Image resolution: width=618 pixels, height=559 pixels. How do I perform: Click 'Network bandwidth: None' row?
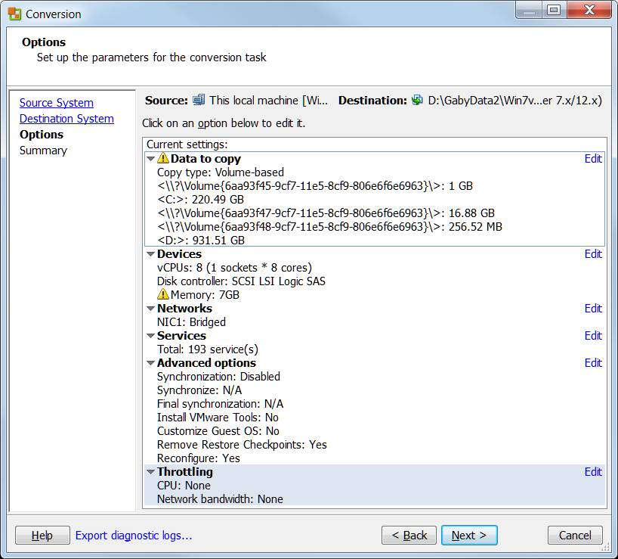220,499
